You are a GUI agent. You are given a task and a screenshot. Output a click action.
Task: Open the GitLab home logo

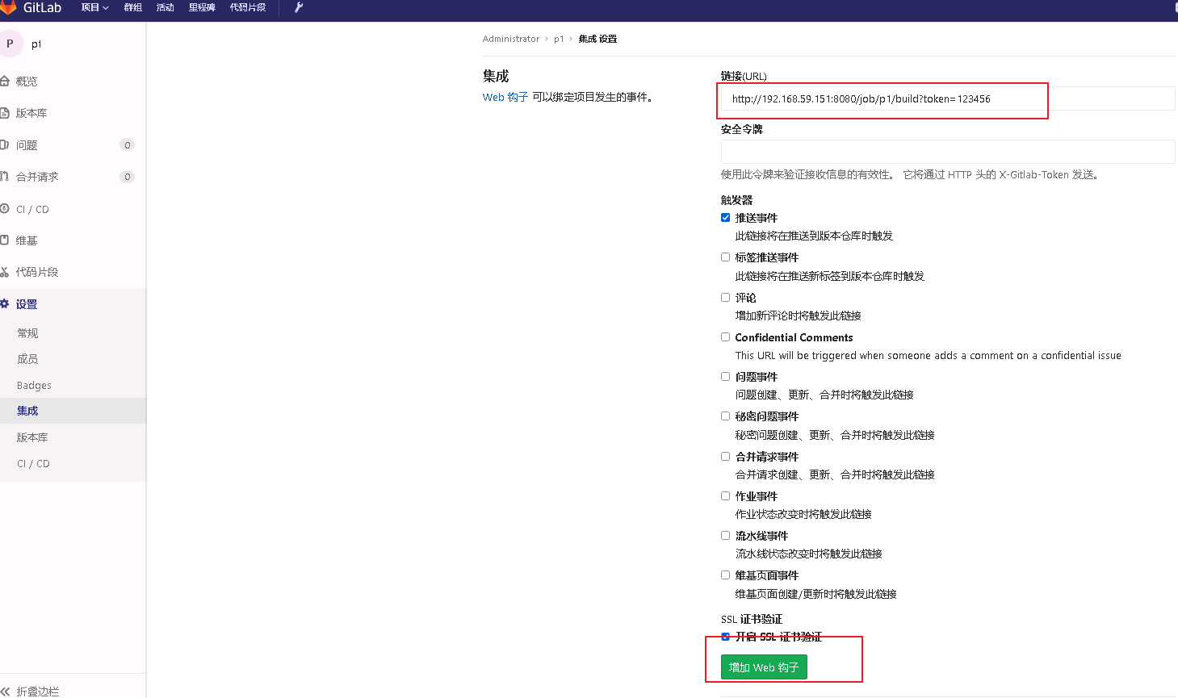tap(29, 8)
